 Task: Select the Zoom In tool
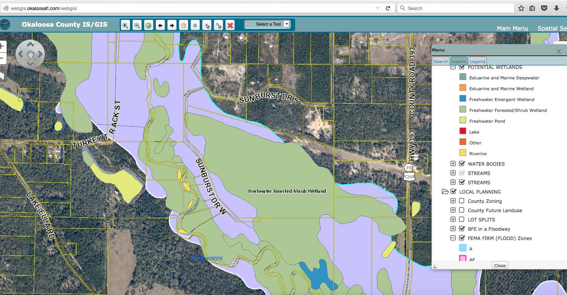(x=125, y=26)
